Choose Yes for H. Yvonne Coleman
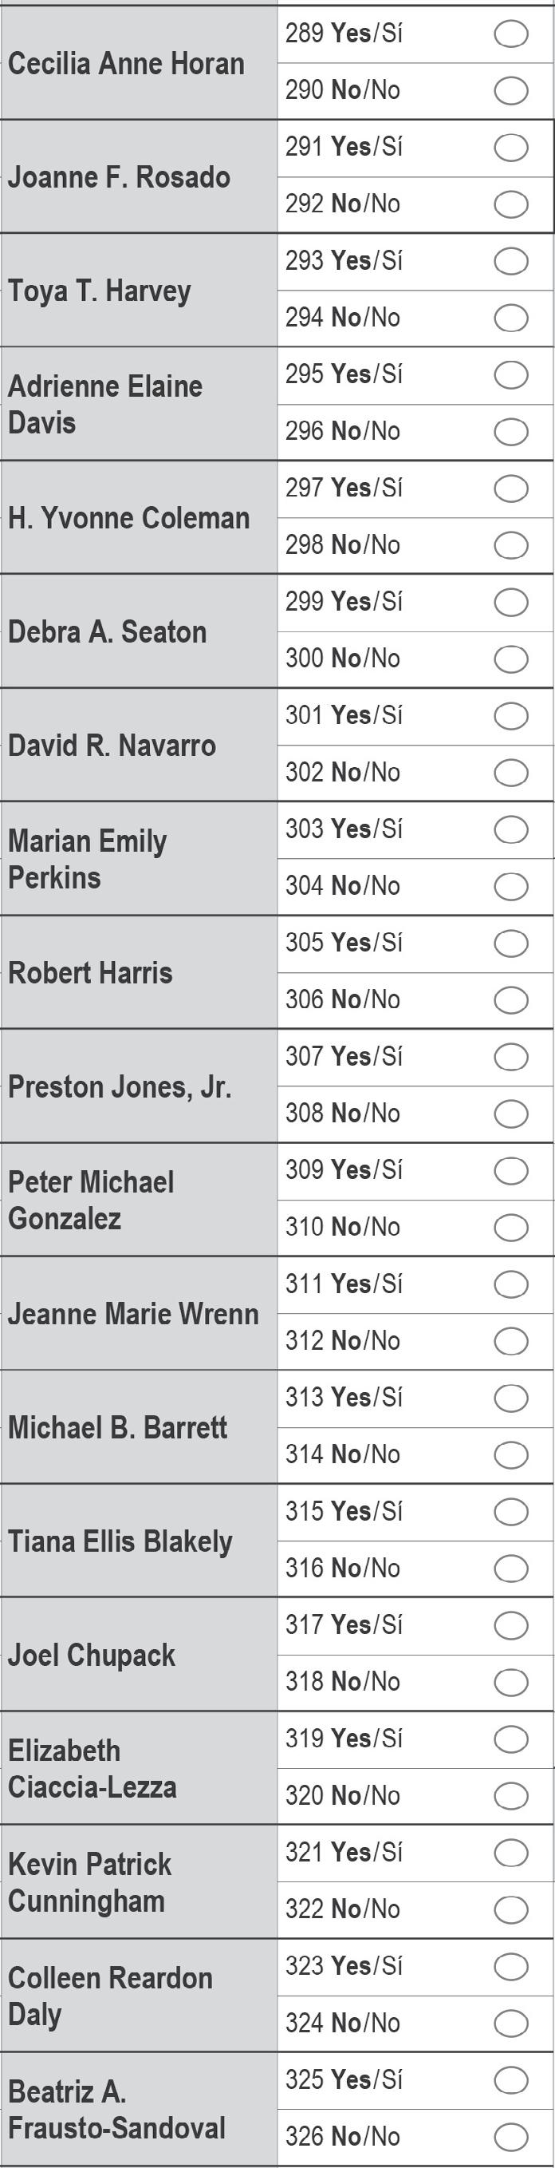Viewport: 555px width, 2168px height. click(510, 489)
